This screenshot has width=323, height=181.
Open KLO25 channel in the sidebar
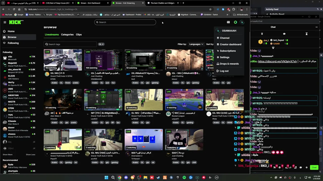point(19,77)
